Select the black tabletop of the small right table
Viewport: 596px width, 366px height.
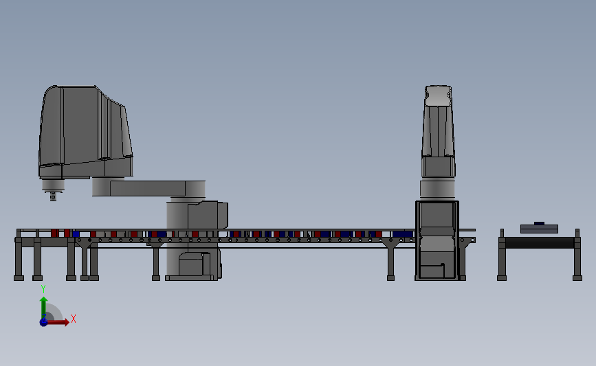click(x=540, y=242)
